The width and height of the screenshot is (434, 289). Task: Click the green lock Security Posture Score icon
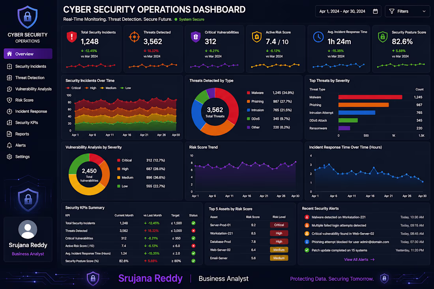(x=383, y=37)
